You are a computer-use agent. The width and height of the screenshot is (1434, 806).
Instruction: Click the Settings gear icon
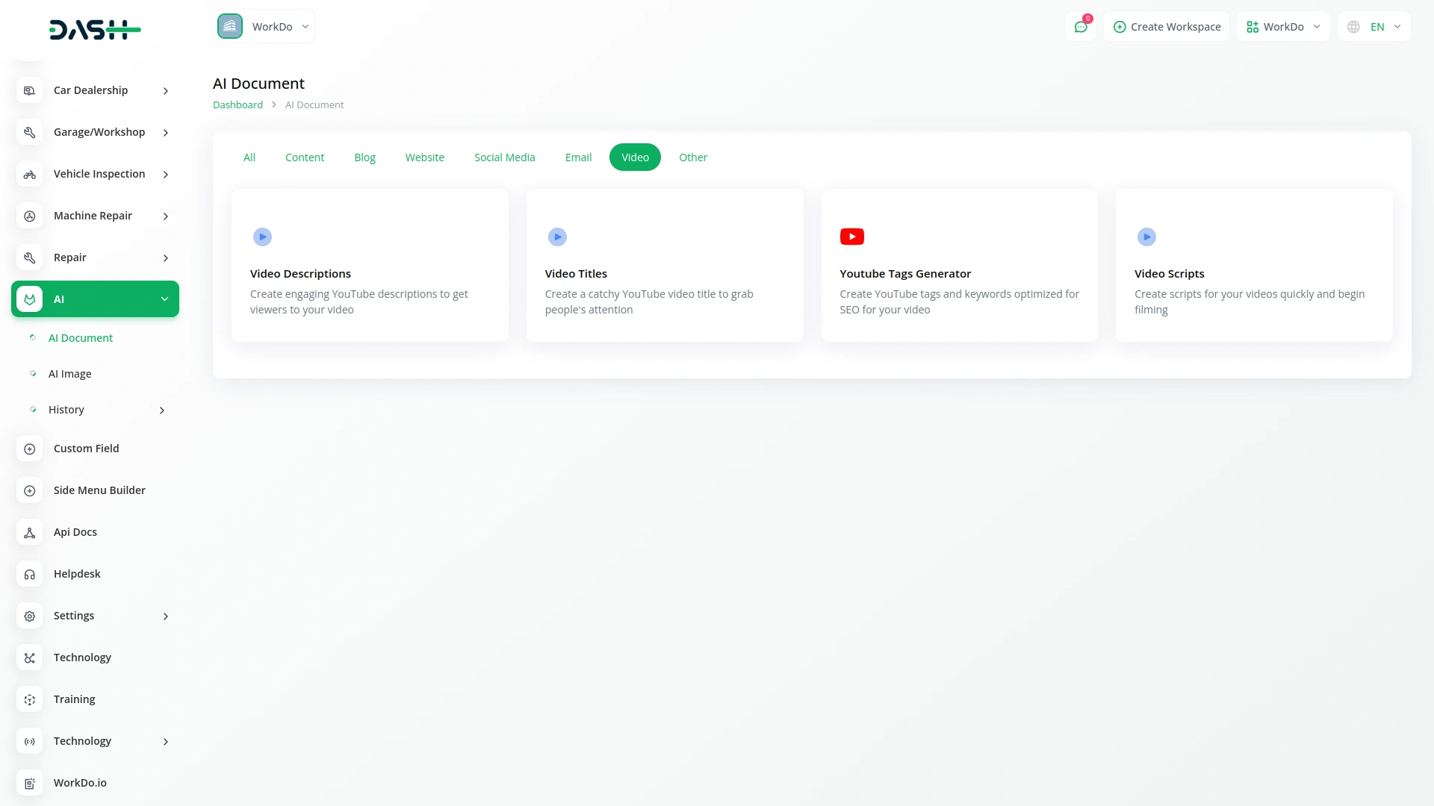[29, 616]
